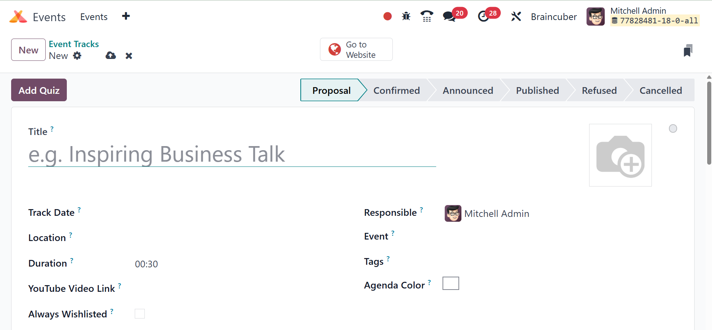Set stage to Confirmed
The image size is (712, 330).
396,90
